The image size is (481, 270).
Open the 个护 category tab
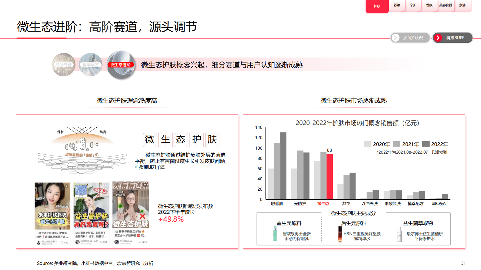click(x=413, y=5)
